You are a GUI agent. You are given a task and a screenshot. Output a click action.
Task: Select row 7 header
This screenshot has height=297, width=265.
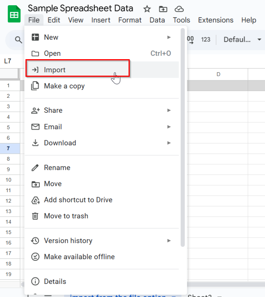(x=8, y=148)
